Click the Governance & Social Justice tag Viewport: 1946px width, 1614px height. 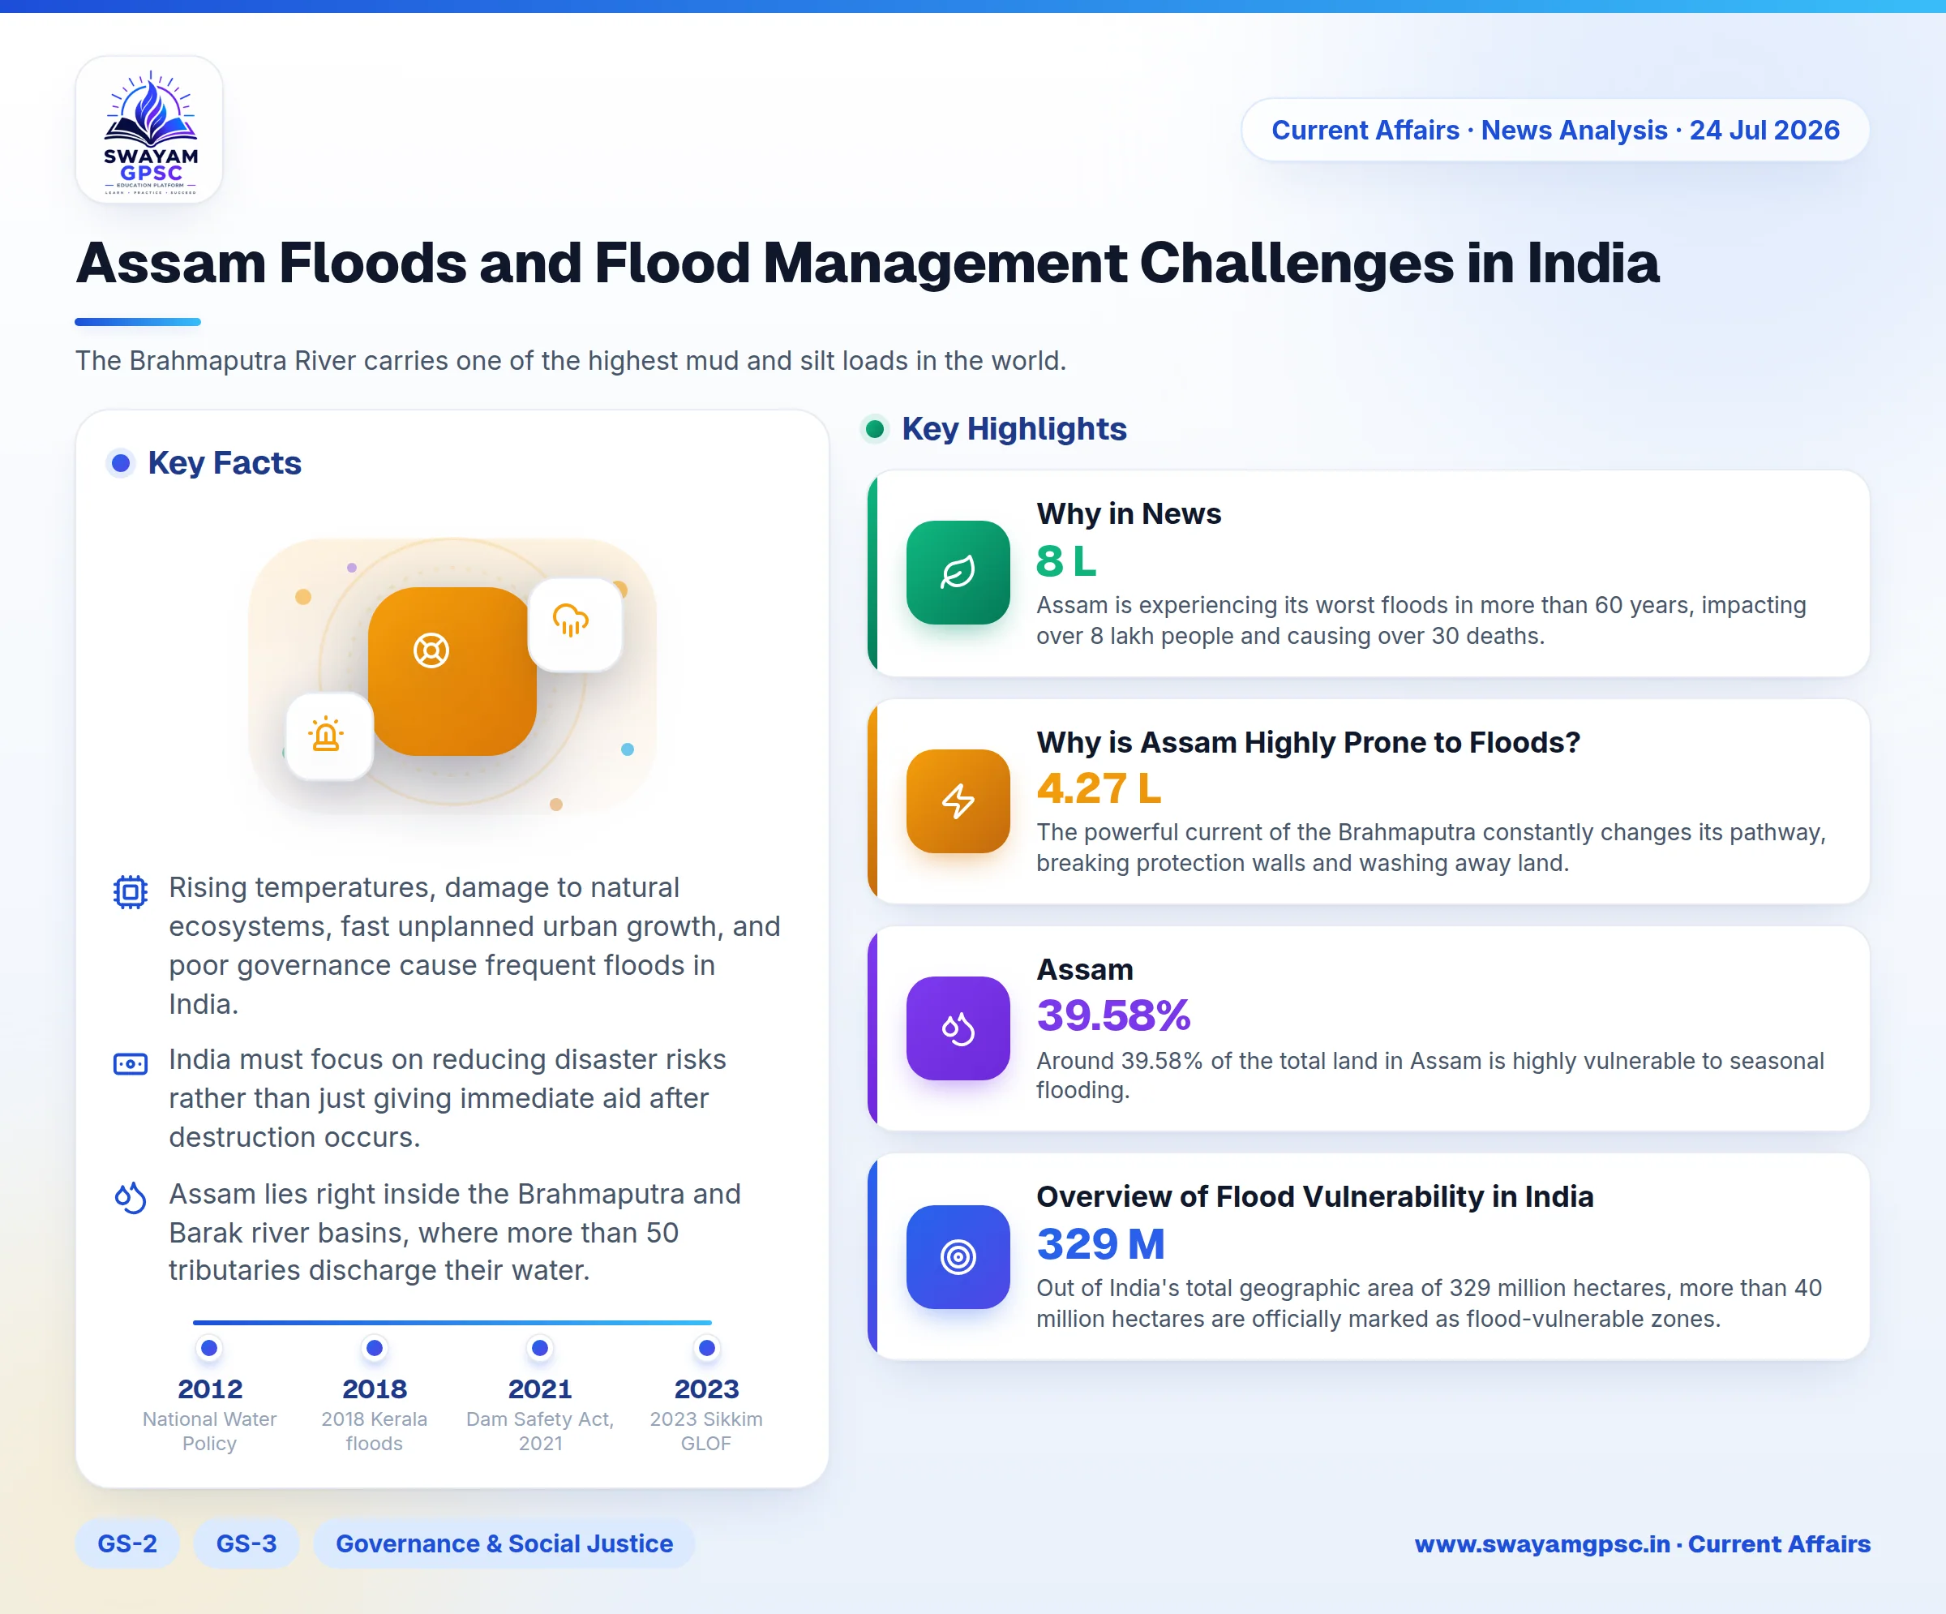[x=504, y=1543]
